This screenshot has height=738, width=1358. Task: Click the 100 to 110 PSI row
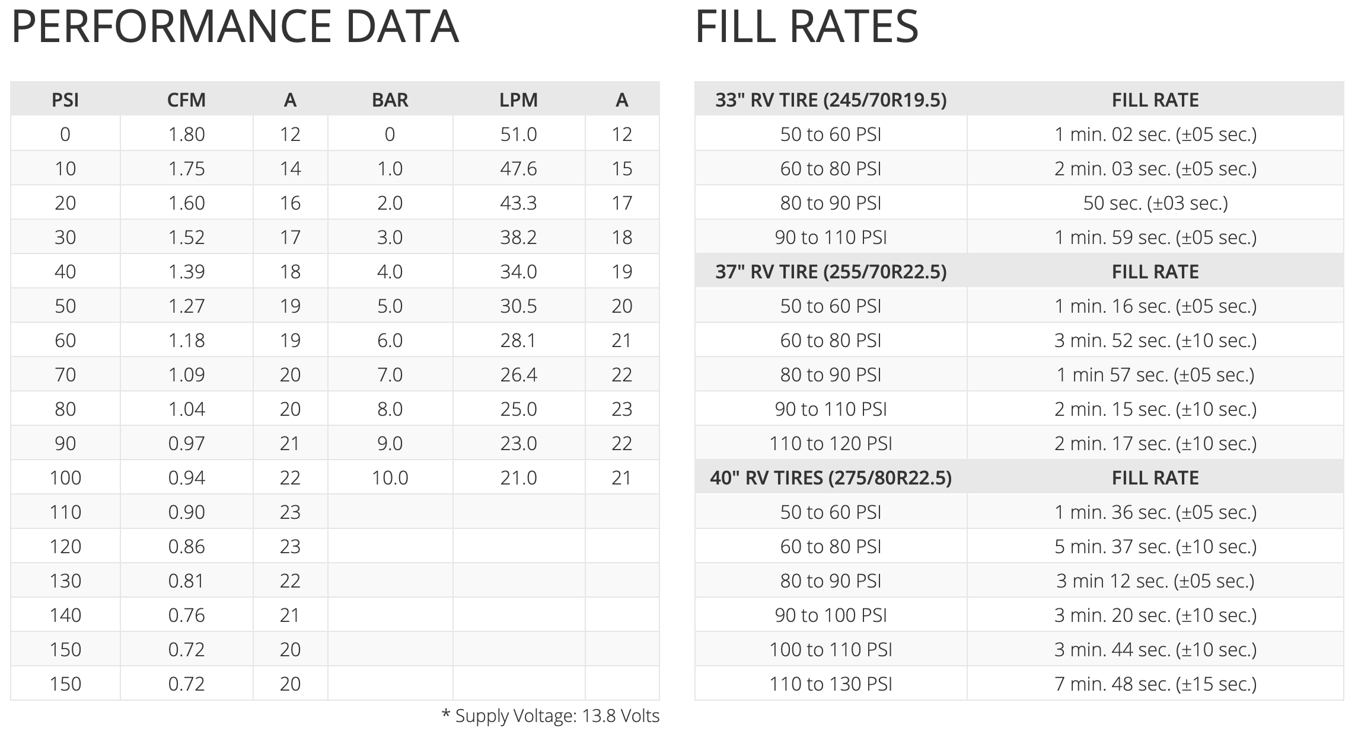(x=831, y=649)
